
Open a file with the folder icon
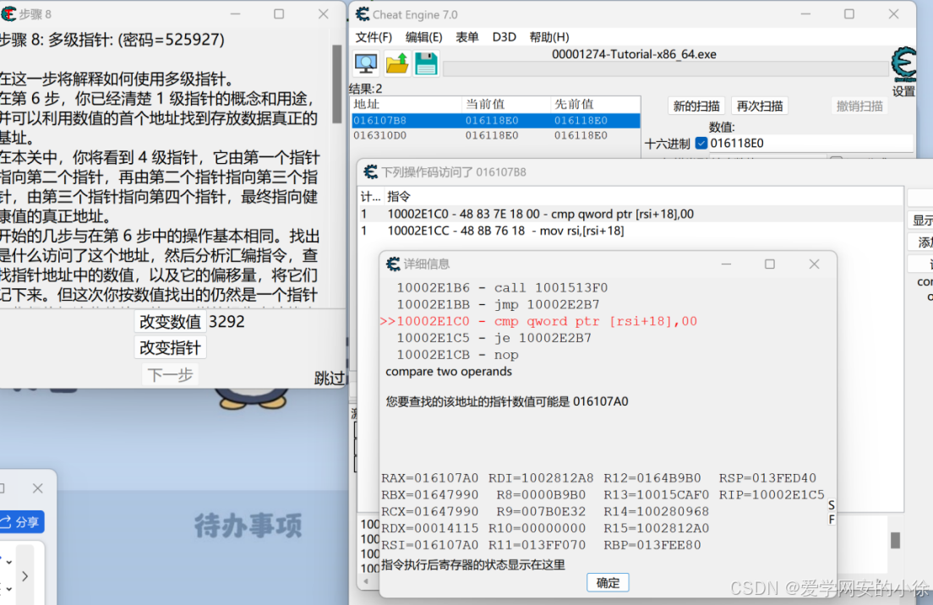(x=397, y=63)
